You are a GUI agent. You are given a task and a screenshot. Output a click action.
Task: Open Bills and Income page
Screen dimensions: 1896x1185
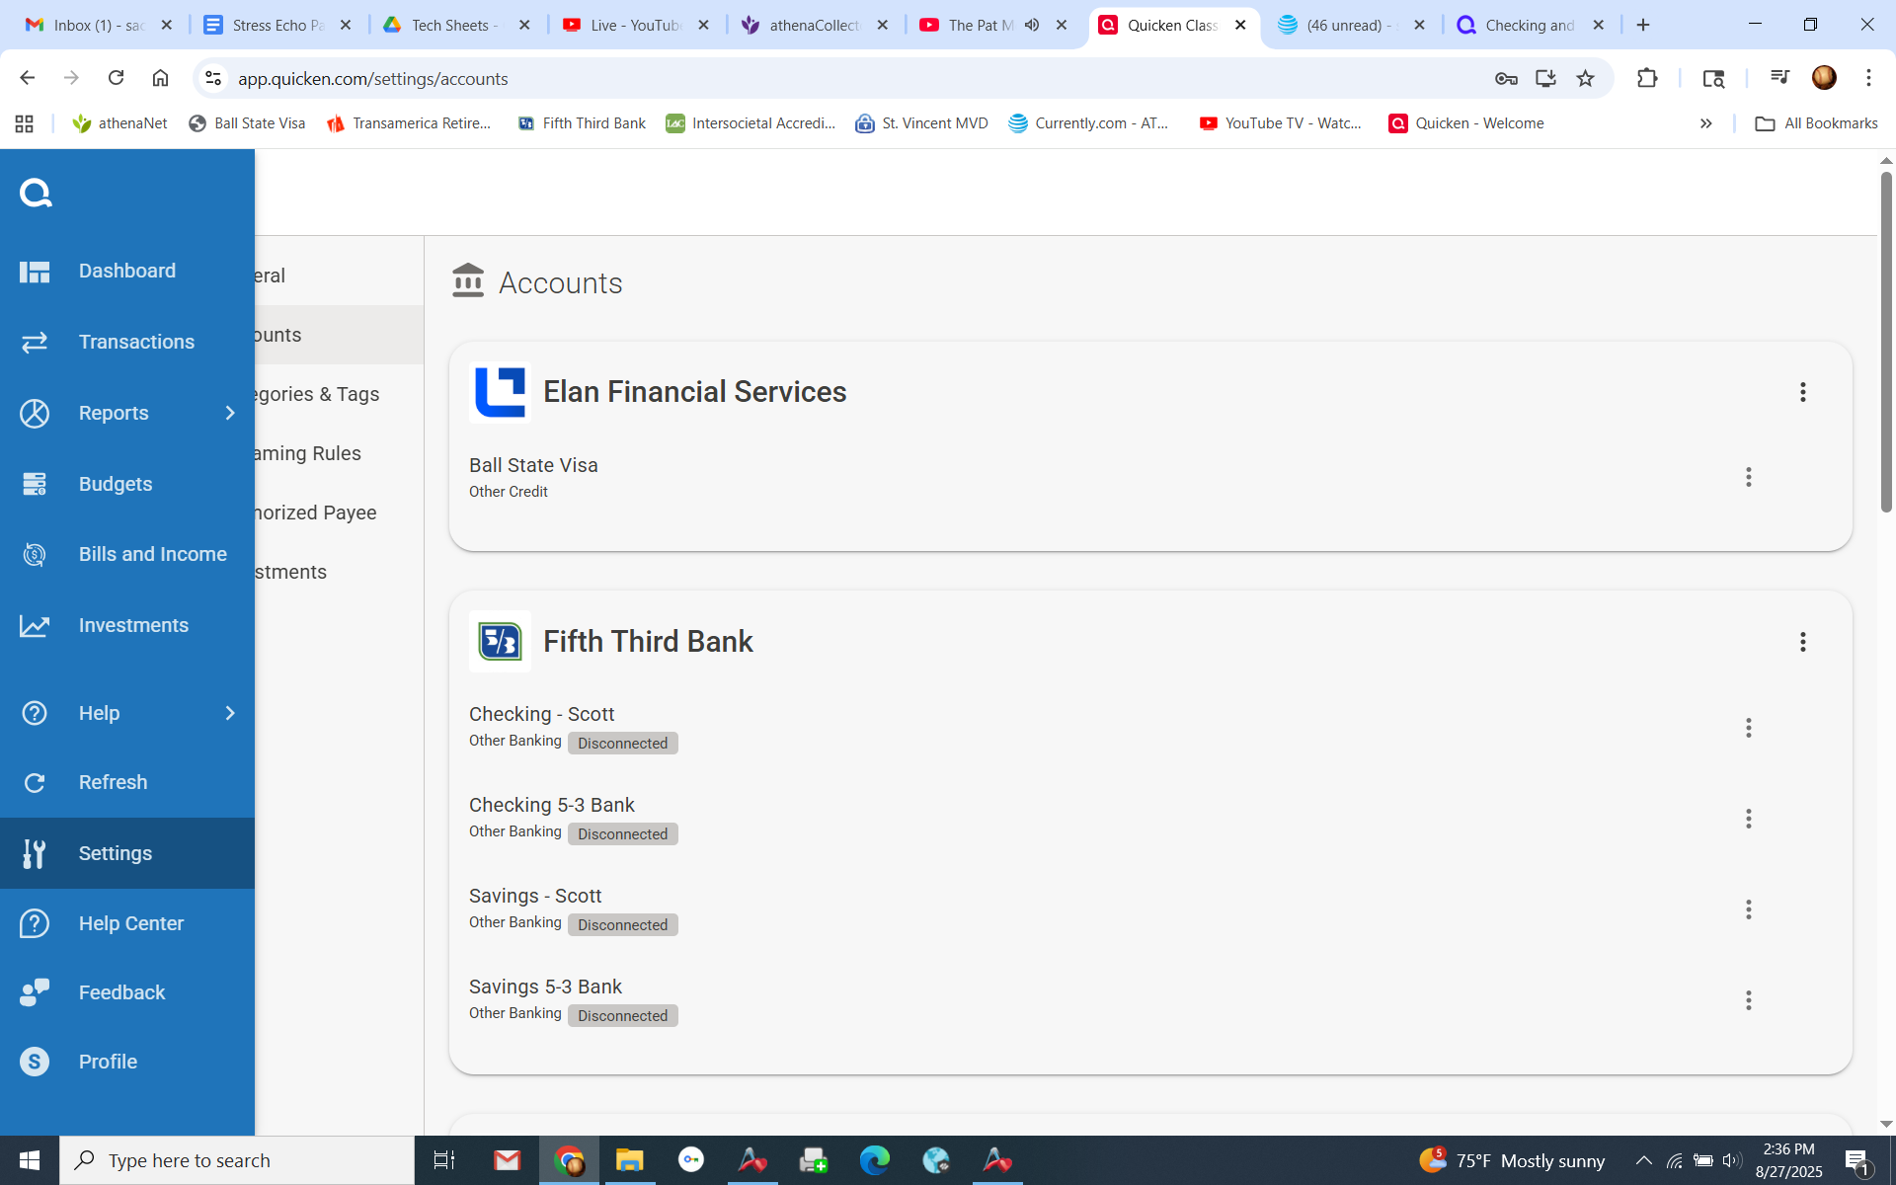pyautogui.click(x=152, y=554)
